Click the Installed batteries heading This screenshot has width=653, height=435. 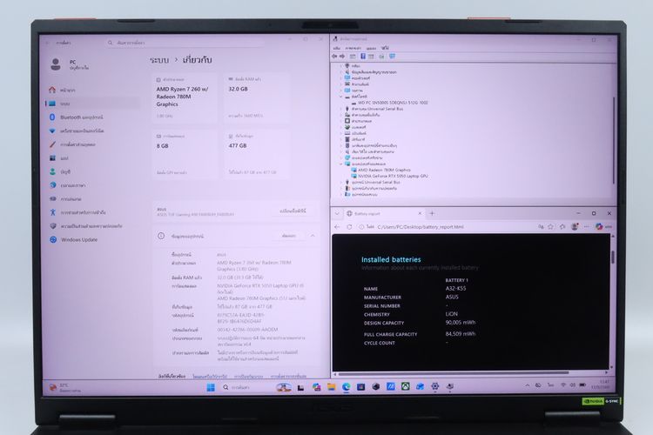391,260
